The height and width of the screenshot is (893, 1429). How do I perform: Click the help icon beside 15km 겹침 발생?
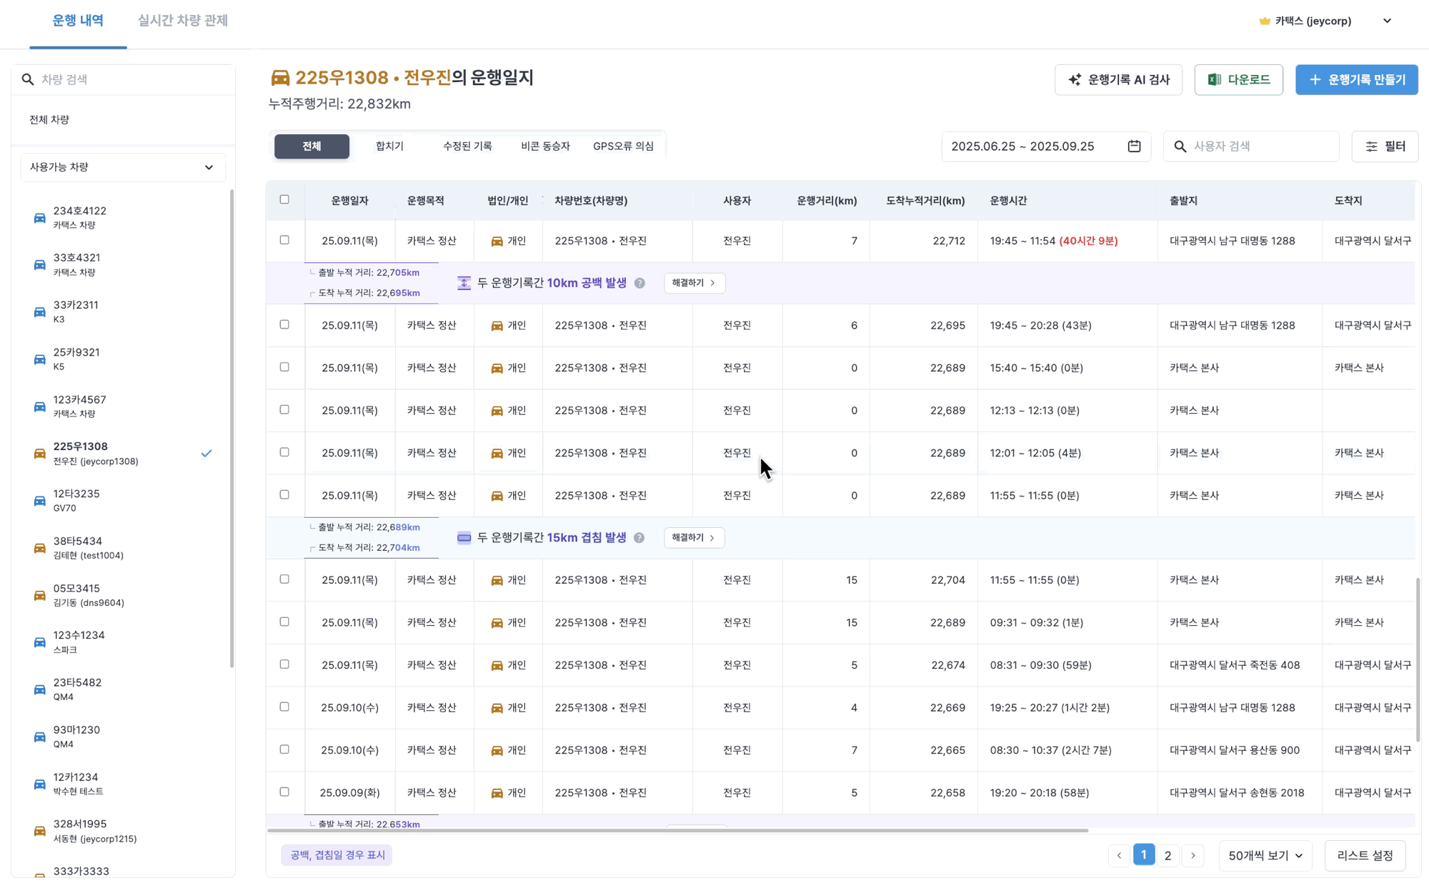pyautogui.click(x=639, y=538)
